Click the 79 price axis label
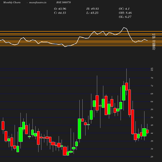162x162 pixels. (152, 78)
